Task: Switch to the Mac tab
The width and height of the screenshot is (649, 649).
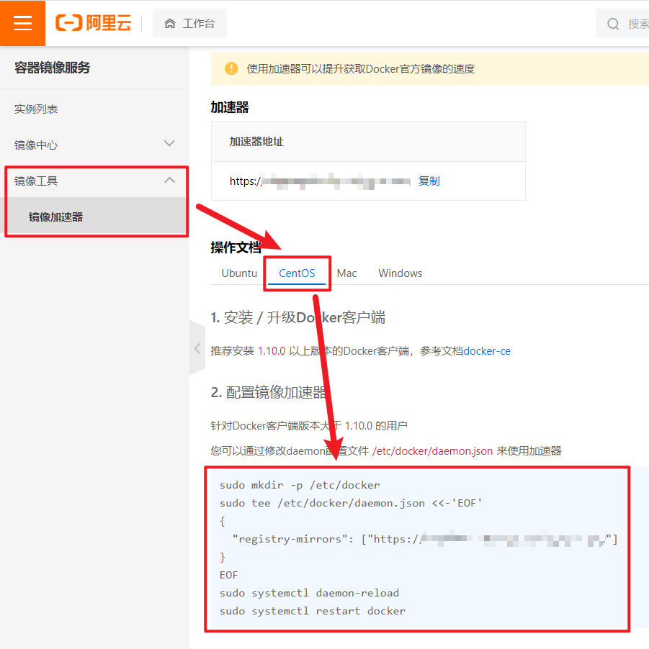Action: 346,273
